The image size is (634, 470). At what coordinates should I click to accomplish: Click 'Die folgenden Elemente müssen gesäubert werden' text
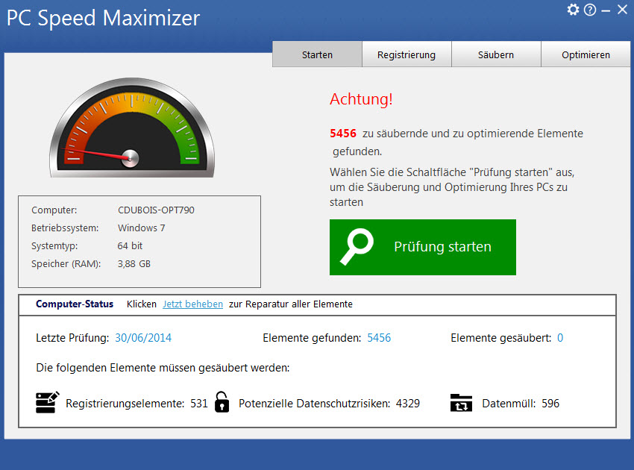click(x=163, y=368)
